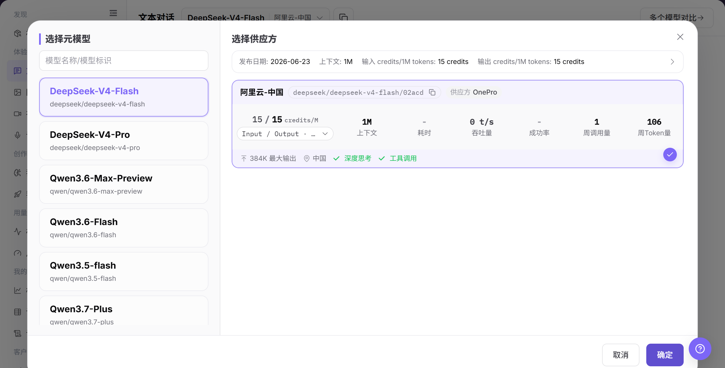Open the list document icon near the sidebar bottom
The width and height of the screenshot is (725, 368).
point(18,333)
